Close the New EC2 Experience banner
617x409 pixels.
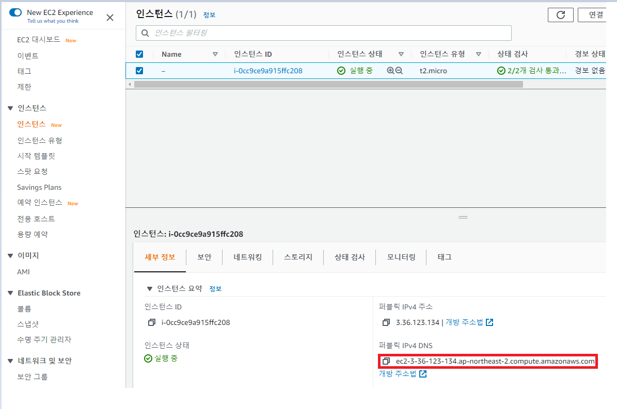click(x=110, y=18)
